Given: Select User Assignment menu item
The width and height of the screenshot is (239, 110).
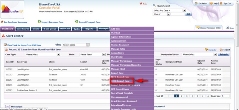Looking at the screenshot, I should click(x=132, y=97).
